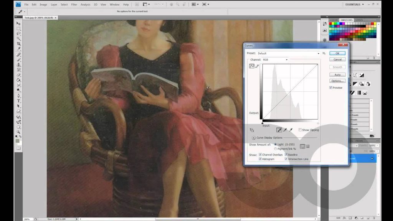393x221 pixels.
Task: Select the Lasso tool
Action: point(18,33)
